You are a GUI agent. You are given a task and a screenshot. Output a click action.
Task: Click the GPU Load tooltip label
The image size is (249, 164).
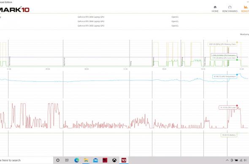(228, 108)
